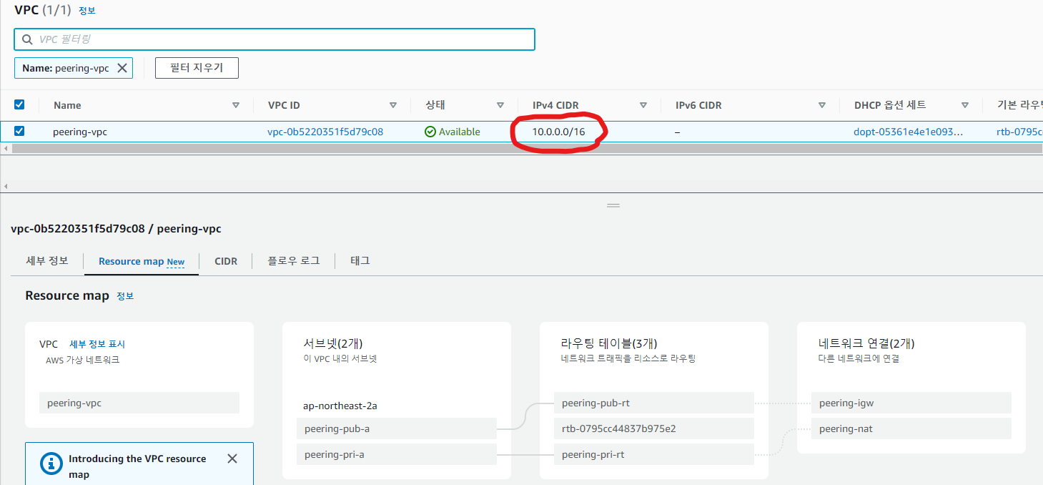Remove the Name: peering-vpc filter chip
Image resolution: width=1043 pixels, height=485 pixels.
(x=122, y=68)
